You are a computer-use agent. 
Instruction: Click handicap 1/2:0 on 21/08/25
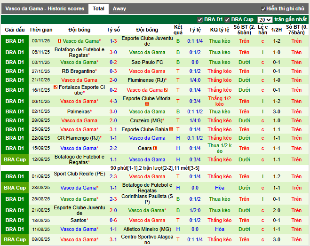tap(195, 210)
